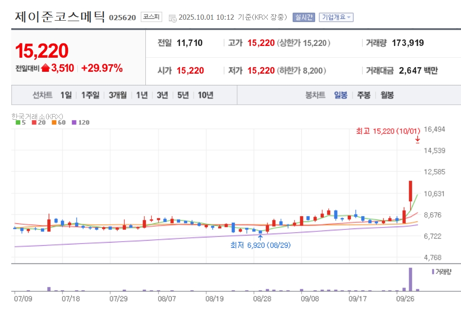461x327 pixels.
Task: Switch to 월봉 monthly candle chart
Action: point(387,95)
